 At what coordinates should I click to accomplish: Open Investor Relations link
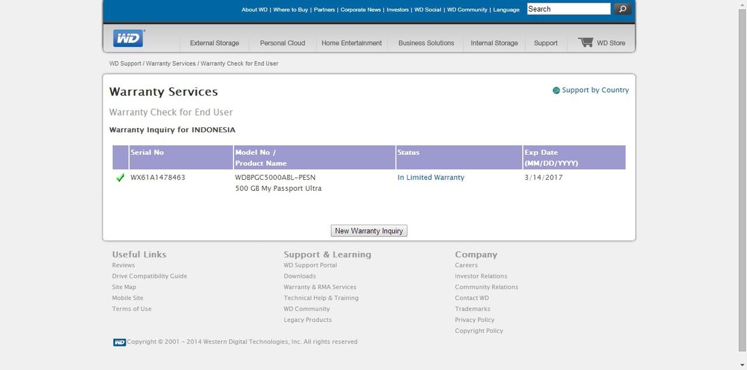click(481, 276)
